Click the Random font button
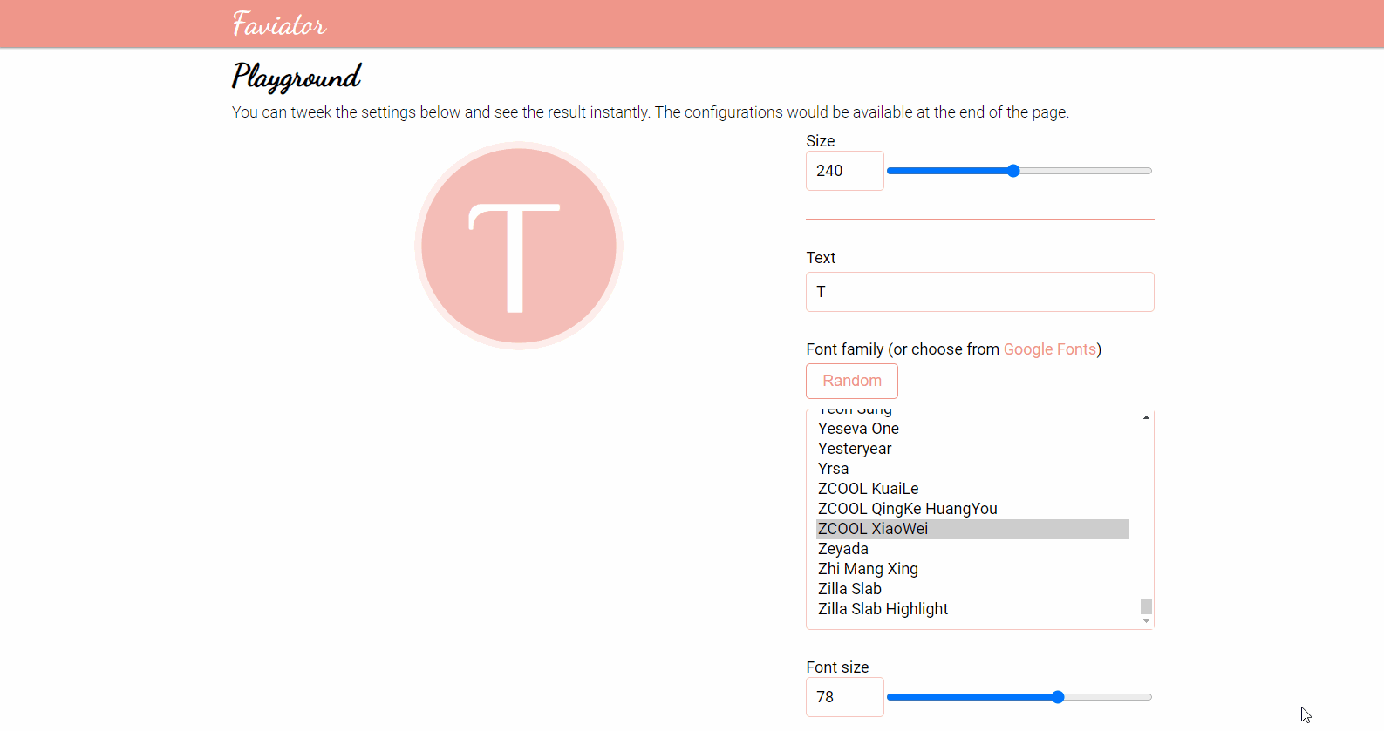 click(851, 381)
